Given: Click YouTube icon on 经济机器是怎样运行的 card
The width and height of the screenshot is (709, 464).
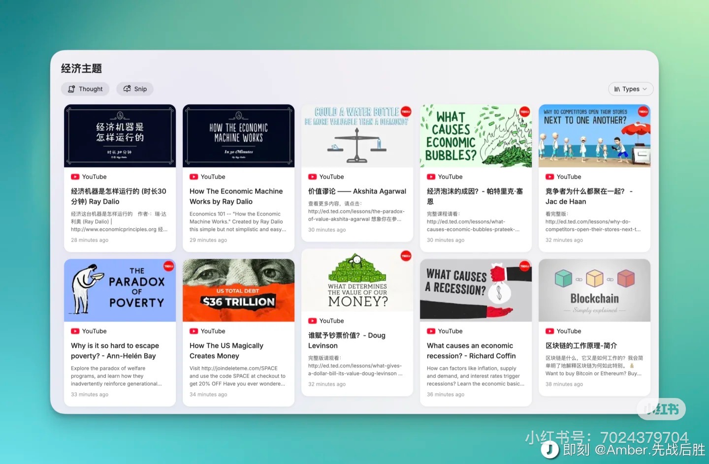Looking at the screenshot, I should click(x=75, y=177).
